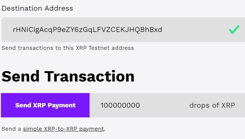Click the word "Send" in the main heading
245x139 pixels.
(x=21, y=76)
